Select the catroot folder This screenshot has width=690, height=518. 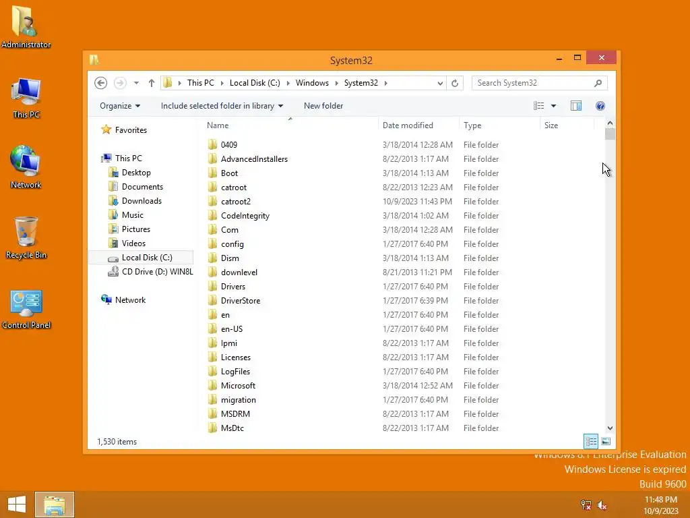pos(233,188)
